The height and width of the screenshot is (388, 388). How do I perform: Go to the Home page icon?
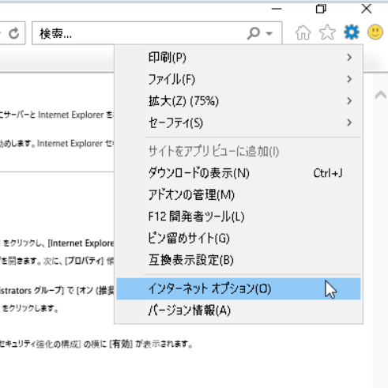[x=303, y=32]
